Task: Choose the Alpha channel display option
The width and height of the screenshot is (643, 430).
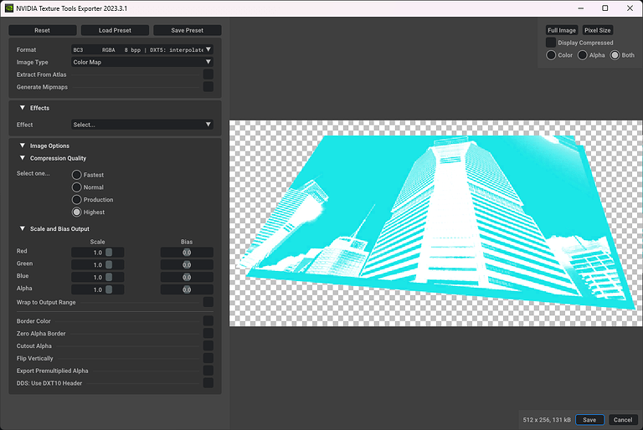Action: 583,55
